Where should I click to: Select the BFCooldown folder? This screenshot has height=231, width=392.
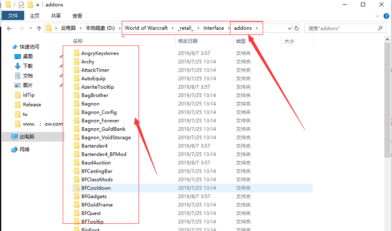[x=96, y=188]
